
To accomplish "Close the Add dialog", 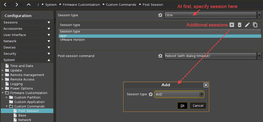I will (x=206, y=85).
